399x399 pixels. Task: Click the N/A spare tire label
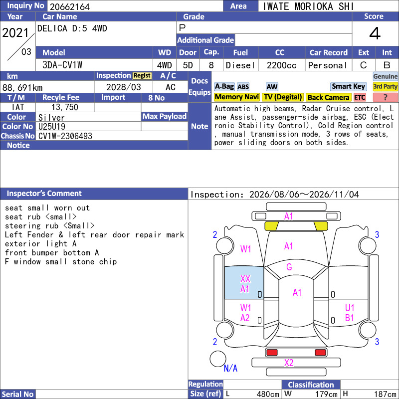coord(230,368)
